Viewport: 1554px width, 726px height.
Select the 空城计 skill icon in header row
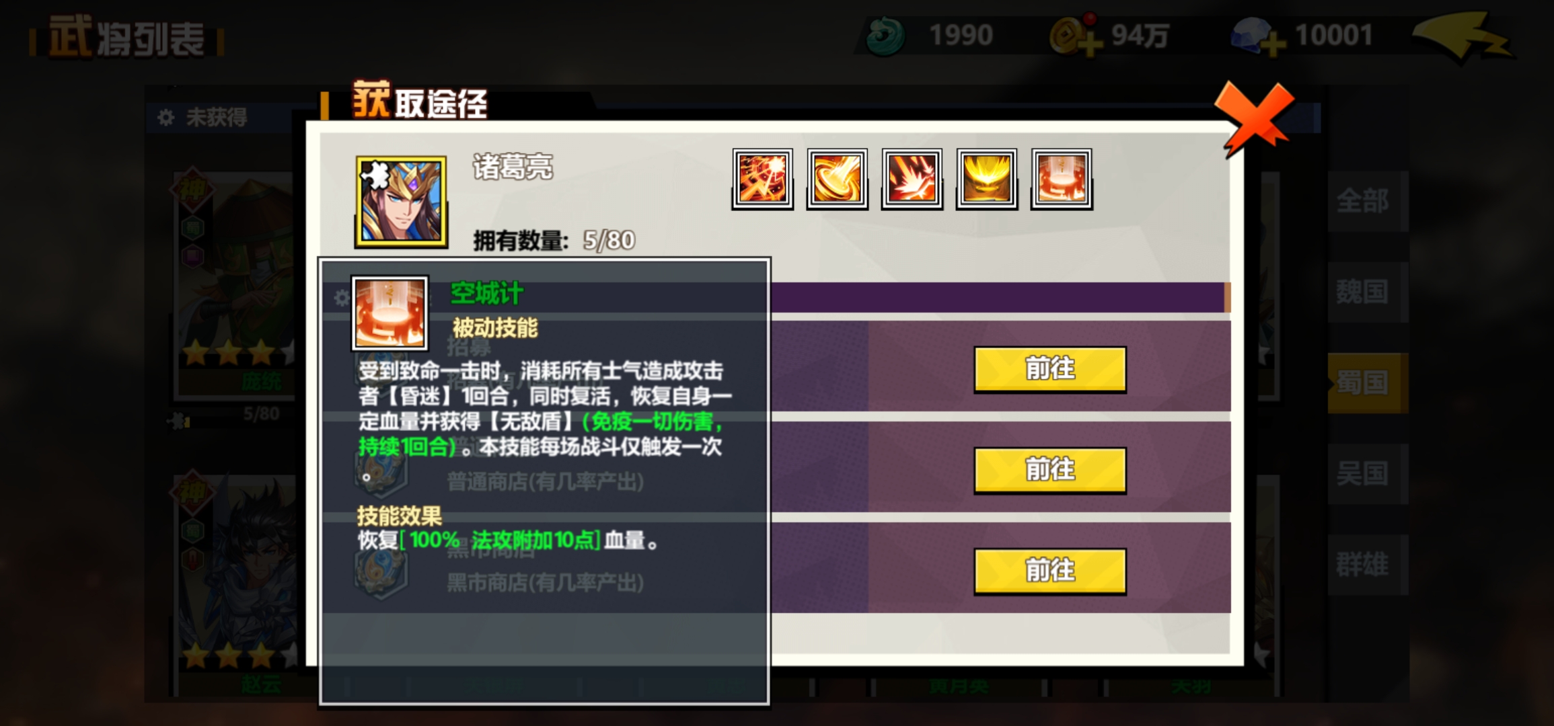click(1061, 179)
